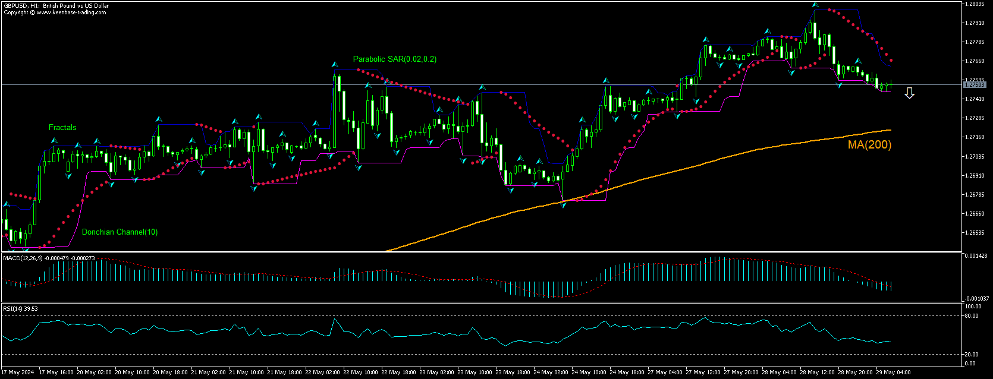Click the 29 May 04:00 time label
This screenshot has width=993, height=379.
[894, 372]
